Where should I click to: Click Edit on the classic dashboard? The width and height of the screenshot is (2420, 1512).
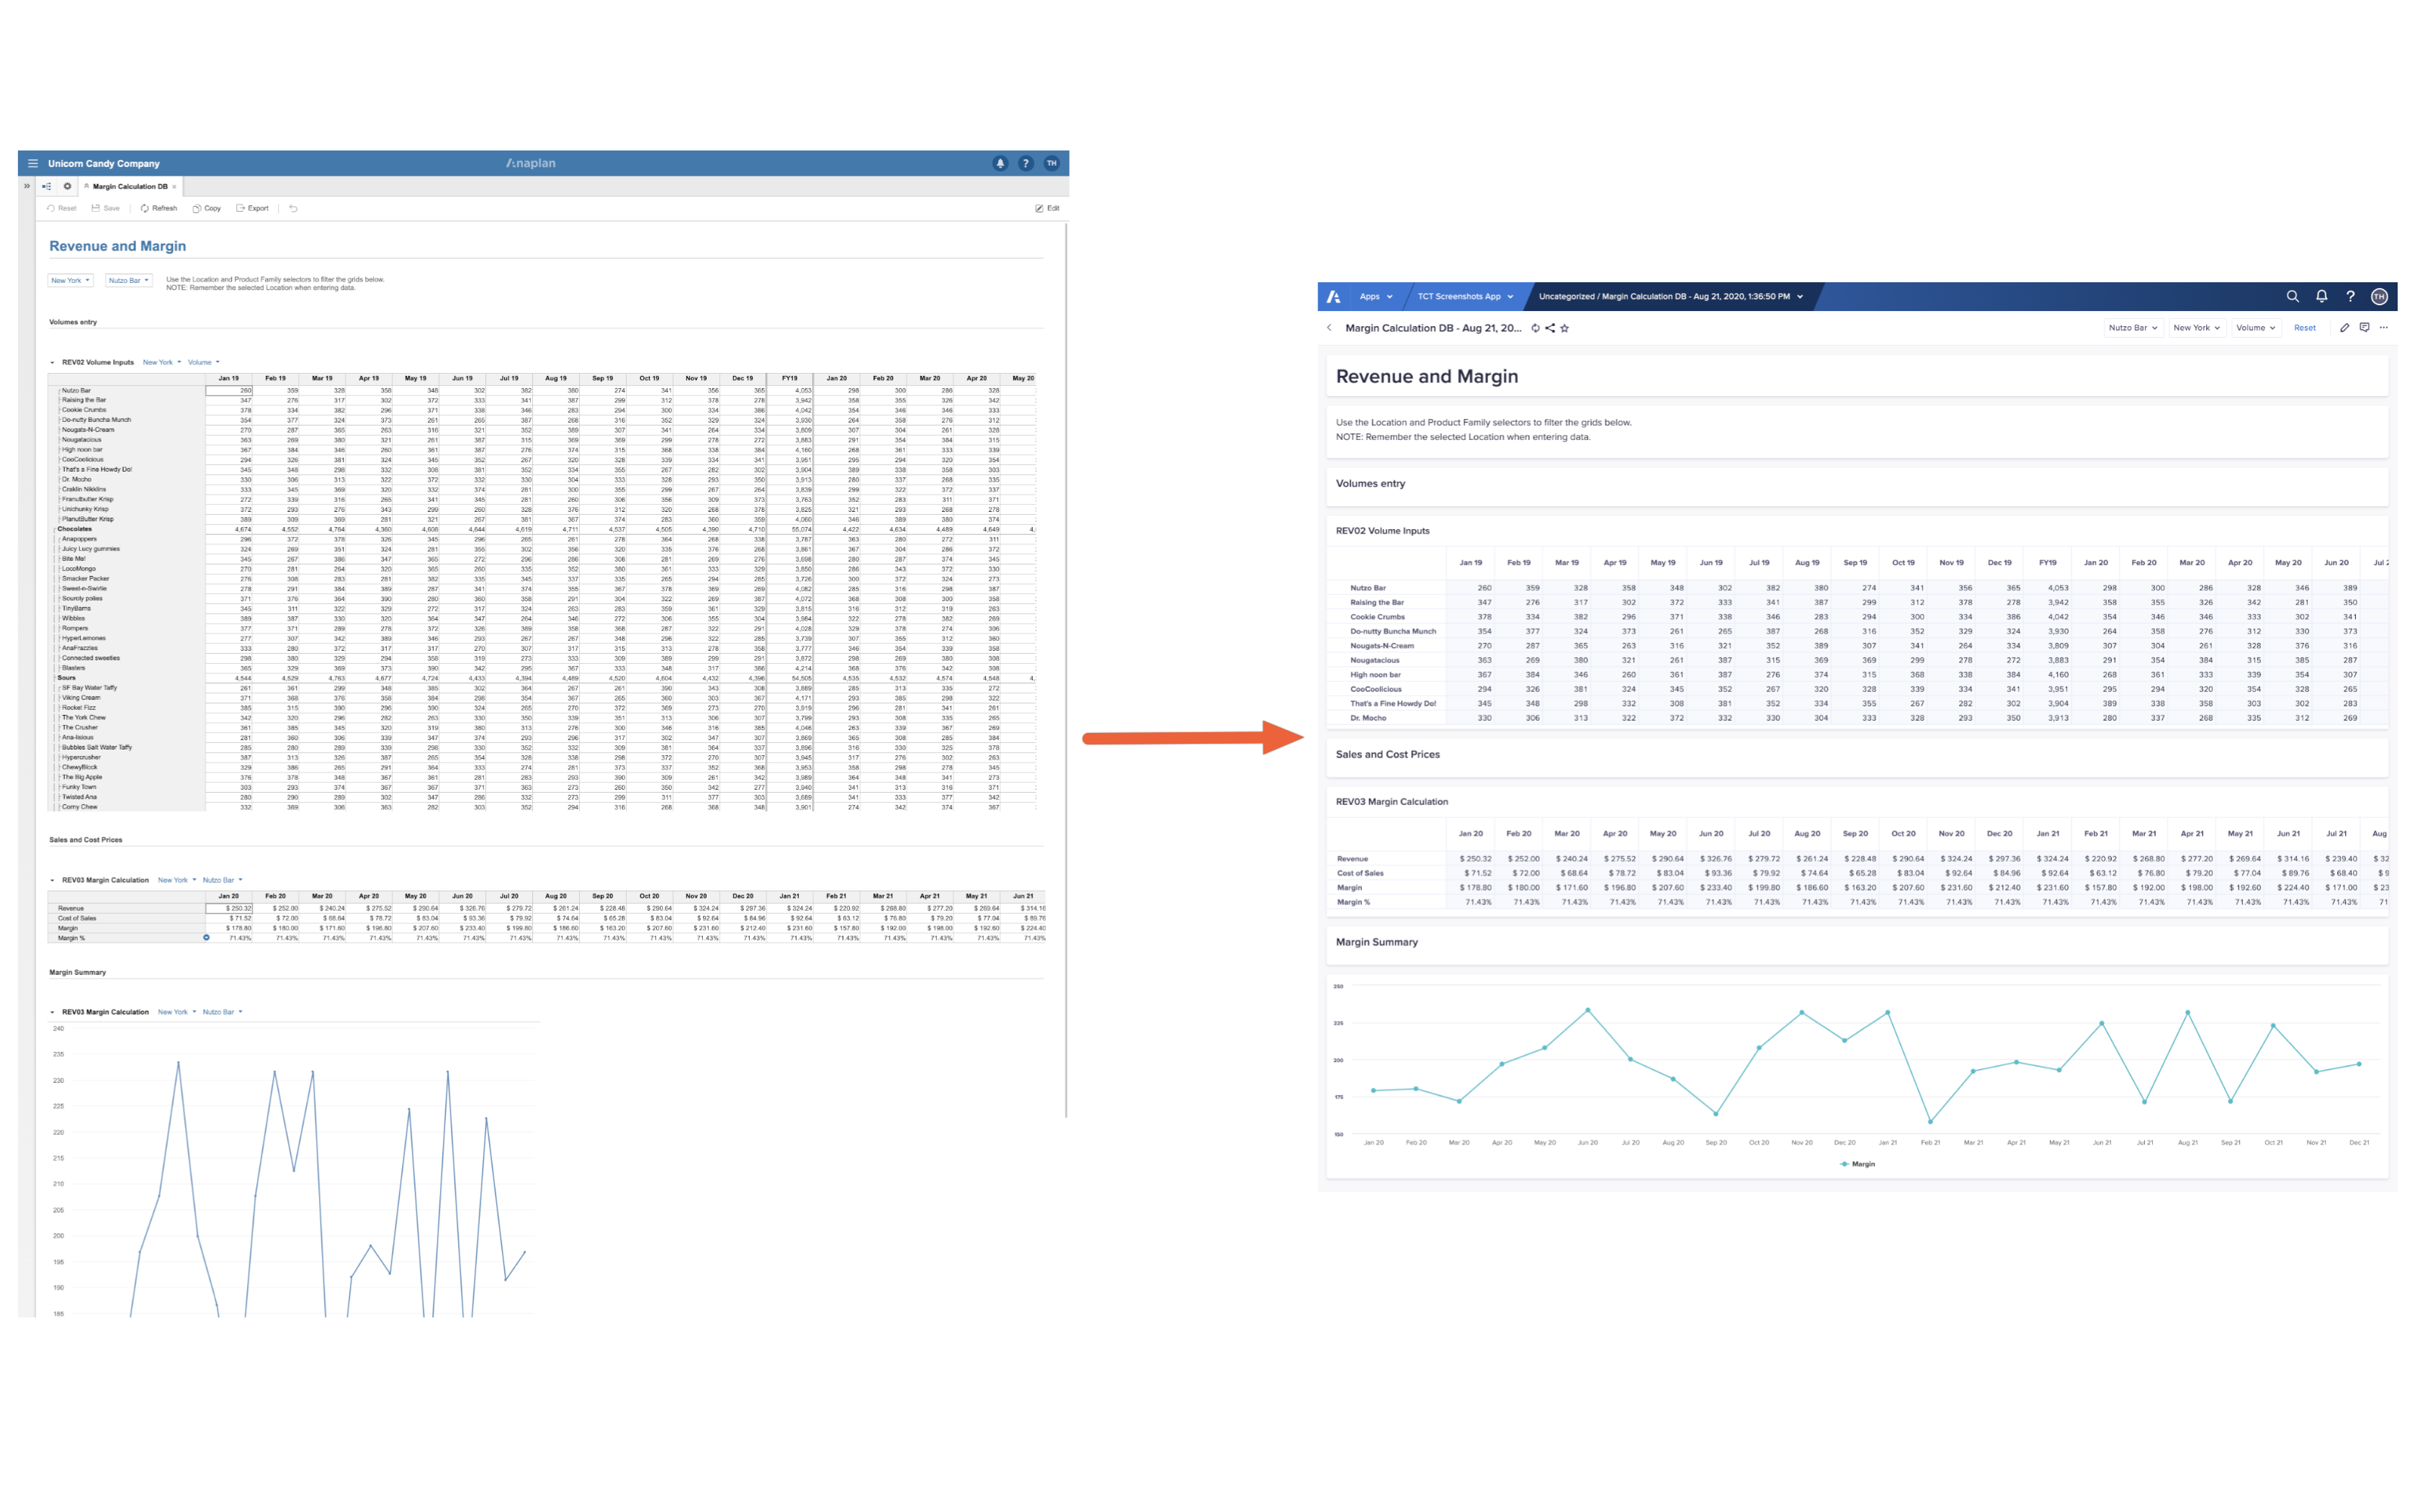point(1048,208)
